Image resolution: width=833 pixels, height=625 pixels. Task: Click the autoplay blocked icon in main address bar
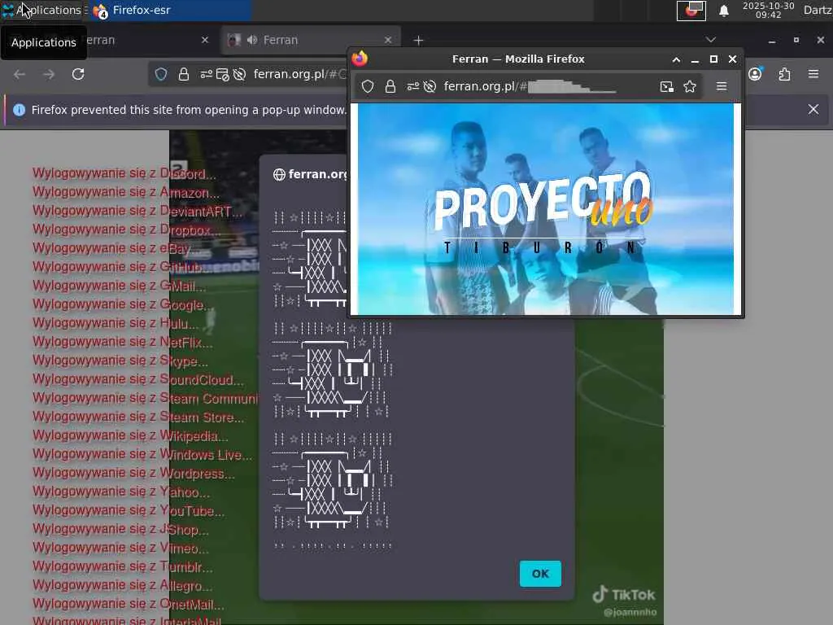coord(240,74)
